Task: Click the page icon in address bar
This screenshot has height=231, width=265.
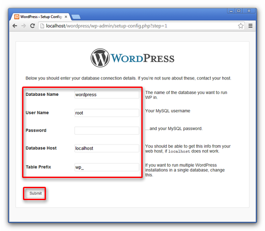Action: [x=42, y=26]
